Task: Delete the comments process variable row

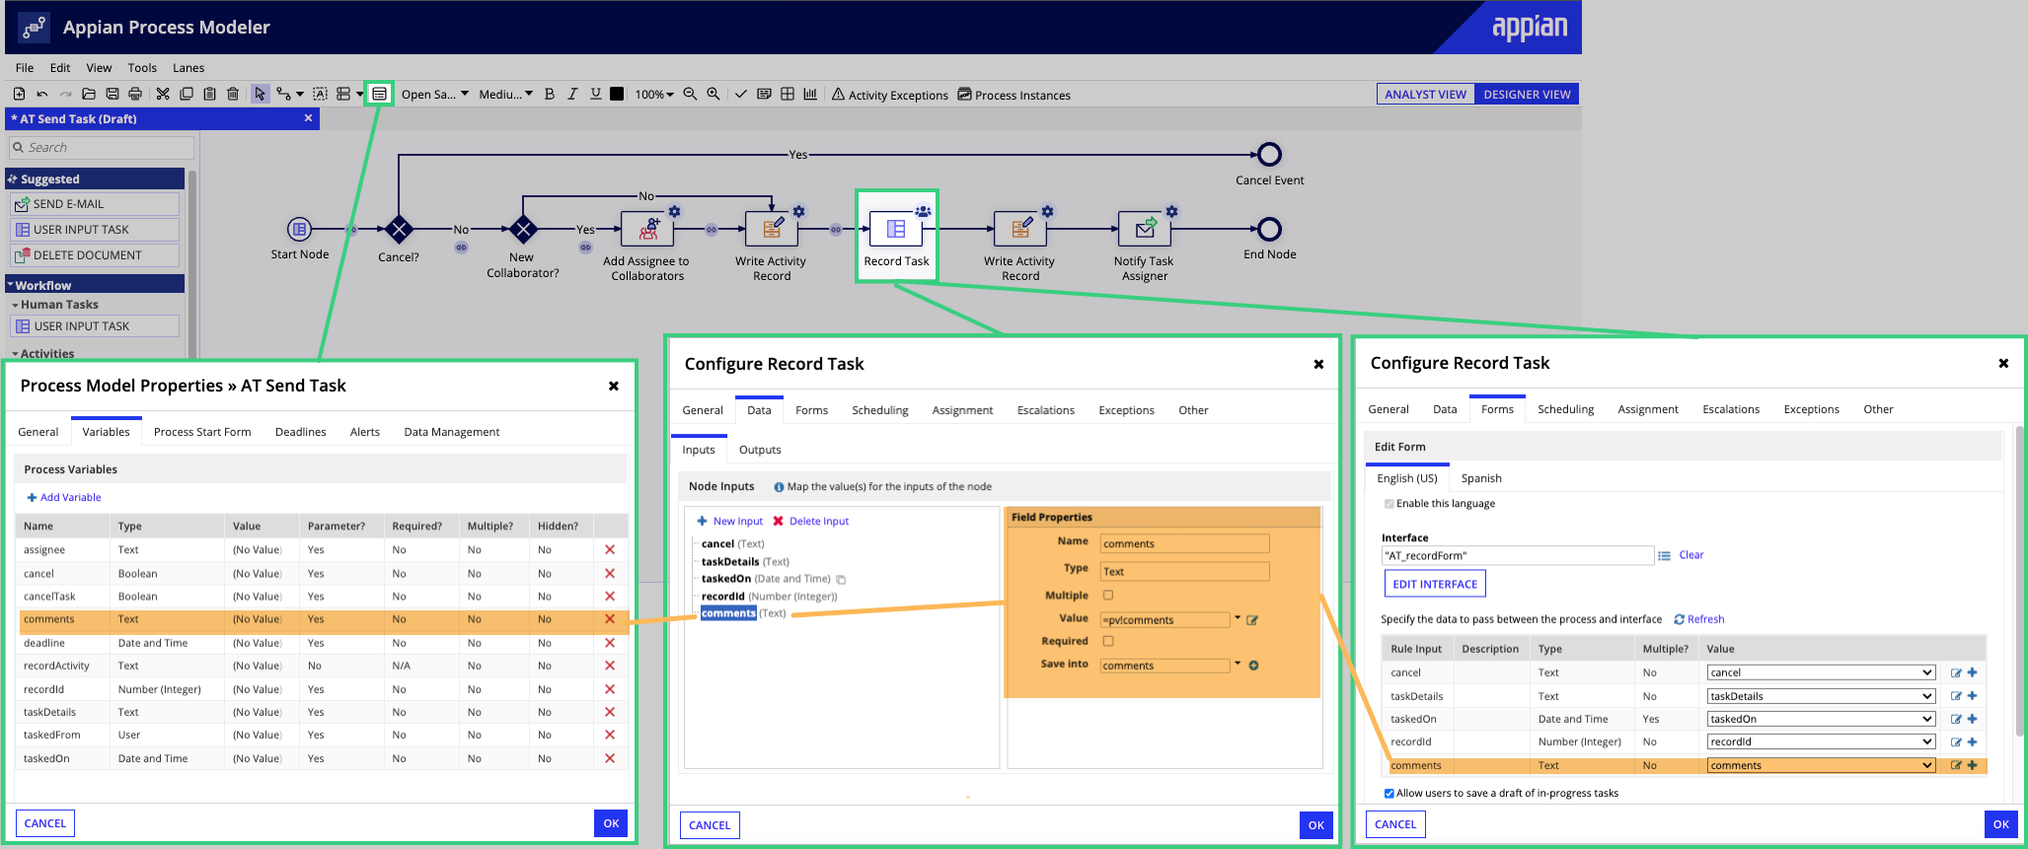Action: 610,619
